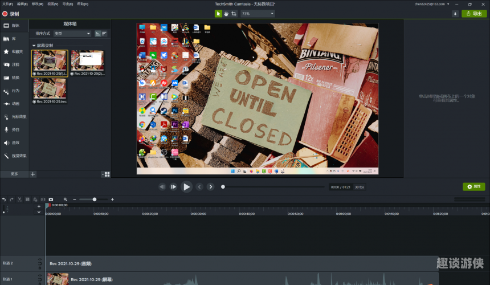This screenshot has width=490, height=285.
Task: Click the split clip icon
Action: [43, 199]
